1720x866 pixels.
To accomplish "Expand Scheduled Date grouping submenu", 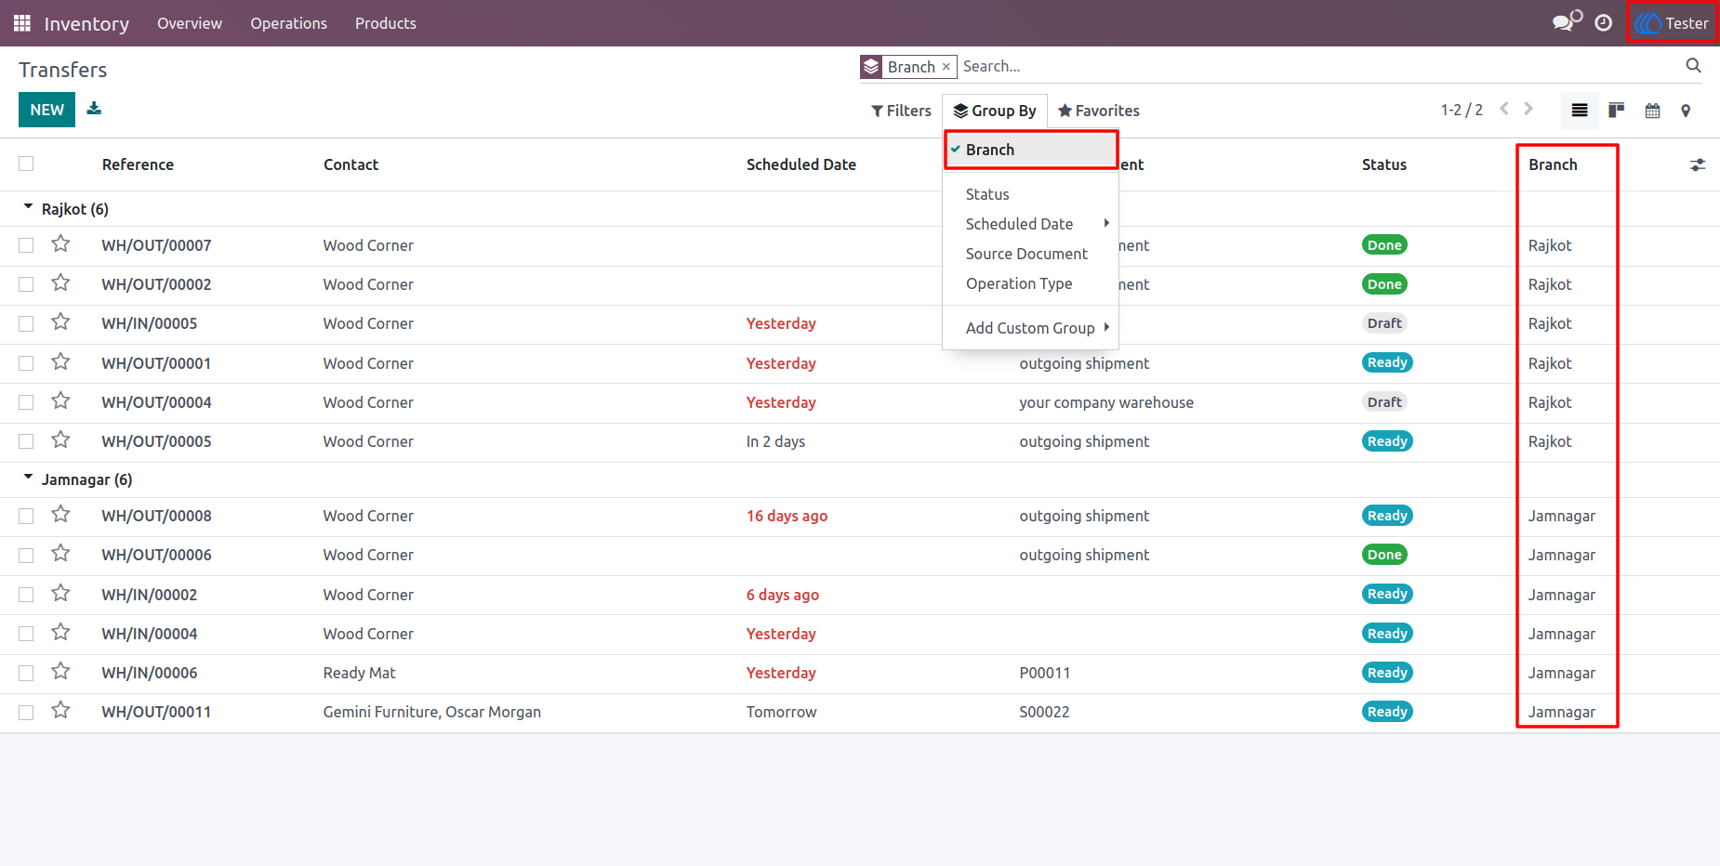I will (1030, 224).
